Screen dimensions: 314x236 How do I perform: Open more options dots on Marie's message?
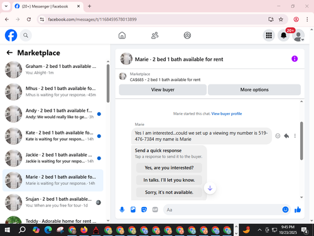pos(295,136)
